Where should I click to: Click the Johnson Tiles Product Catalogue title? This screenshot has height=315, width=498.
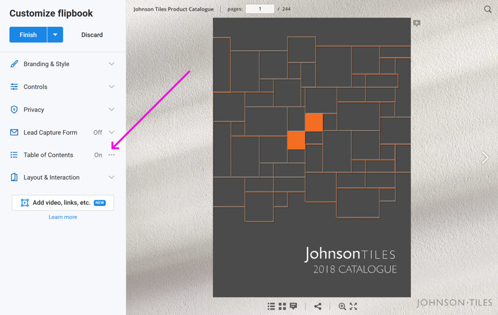(x=174, y=9)
